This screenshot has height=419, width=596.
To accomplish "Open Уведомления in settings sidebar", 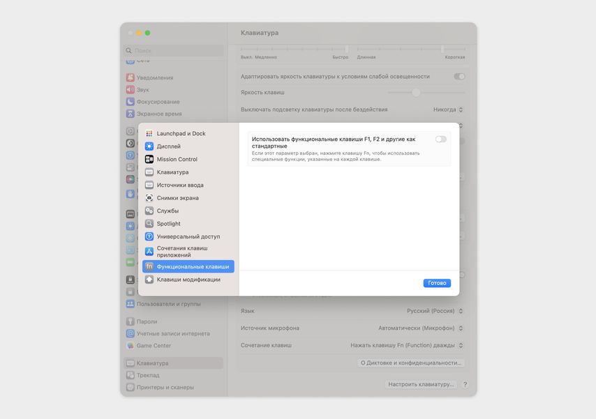I will tap(155, 77).
